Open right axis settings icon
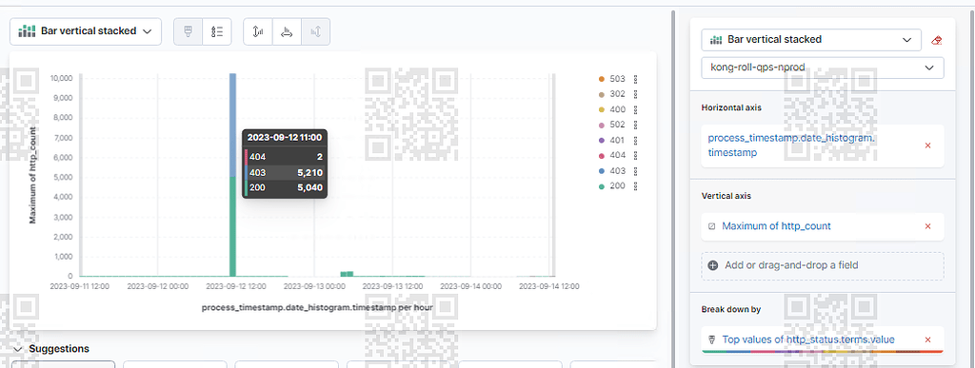Screen dimensions: 975x368 pos(315,31)
